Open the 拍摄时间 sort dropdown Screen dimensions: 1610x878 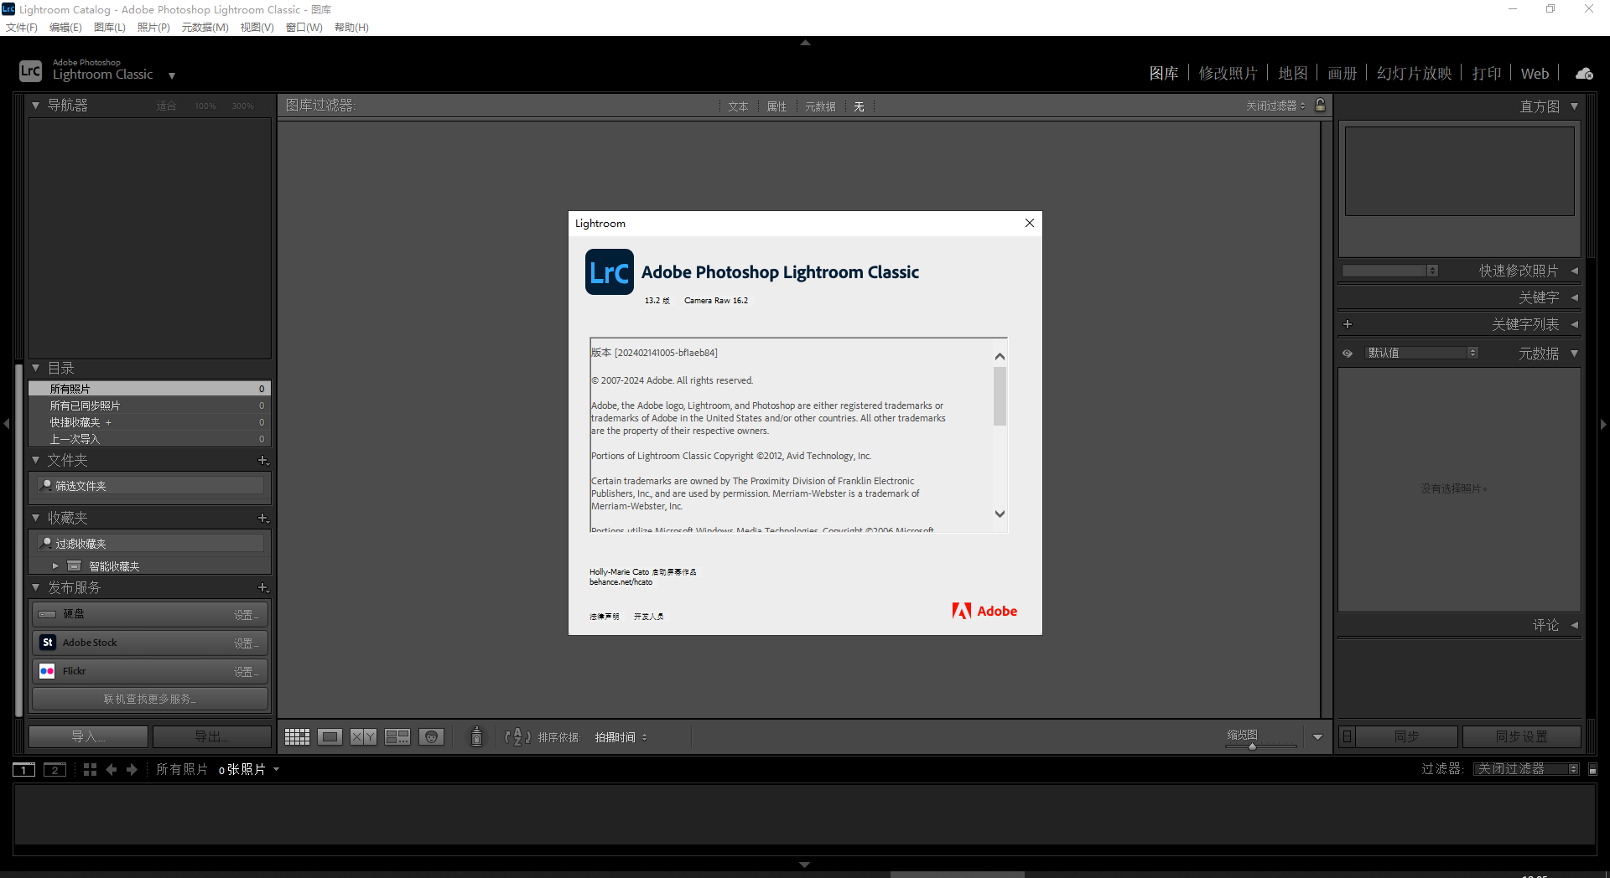pos(621,737)
